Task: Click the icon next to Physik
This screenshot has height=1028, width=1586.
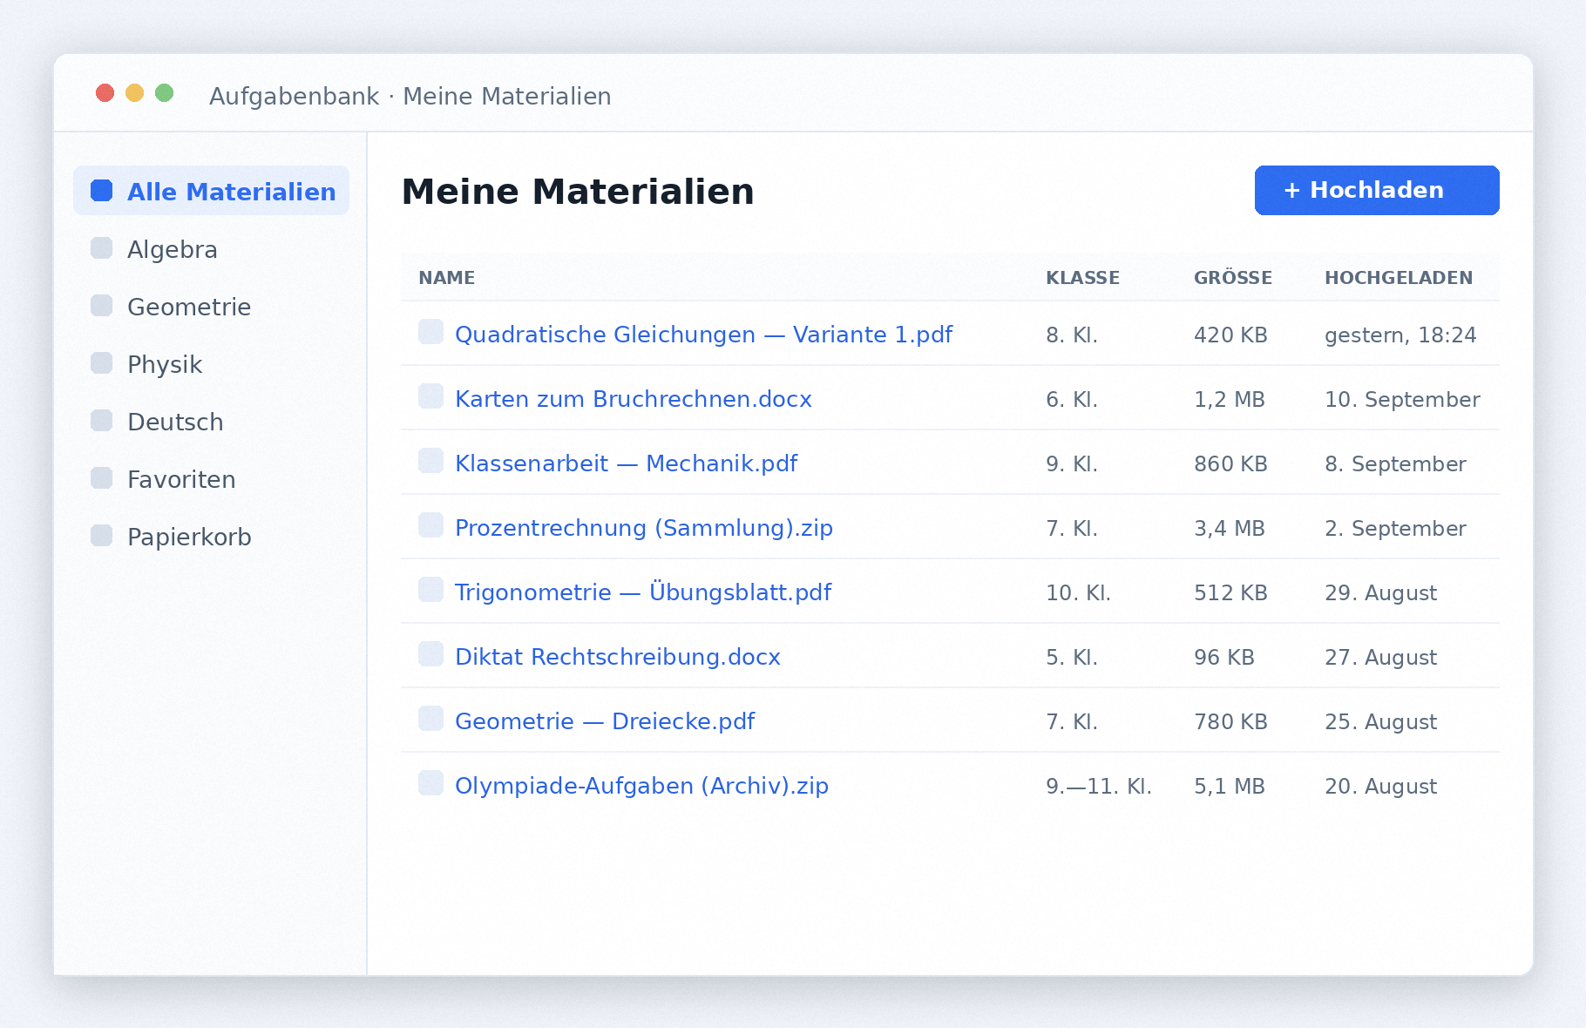Action: 102,363
